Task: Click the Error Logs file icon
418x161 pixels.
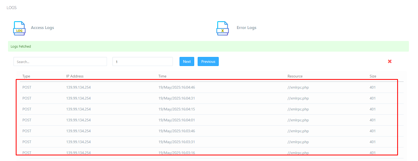Action: pos(222,28)
